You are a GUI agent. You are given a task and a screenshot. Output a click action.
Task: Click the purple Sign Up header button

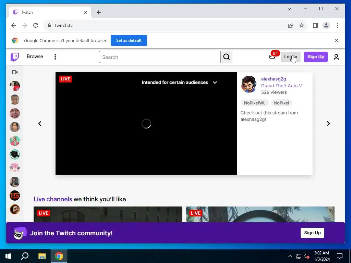[316, 57]
